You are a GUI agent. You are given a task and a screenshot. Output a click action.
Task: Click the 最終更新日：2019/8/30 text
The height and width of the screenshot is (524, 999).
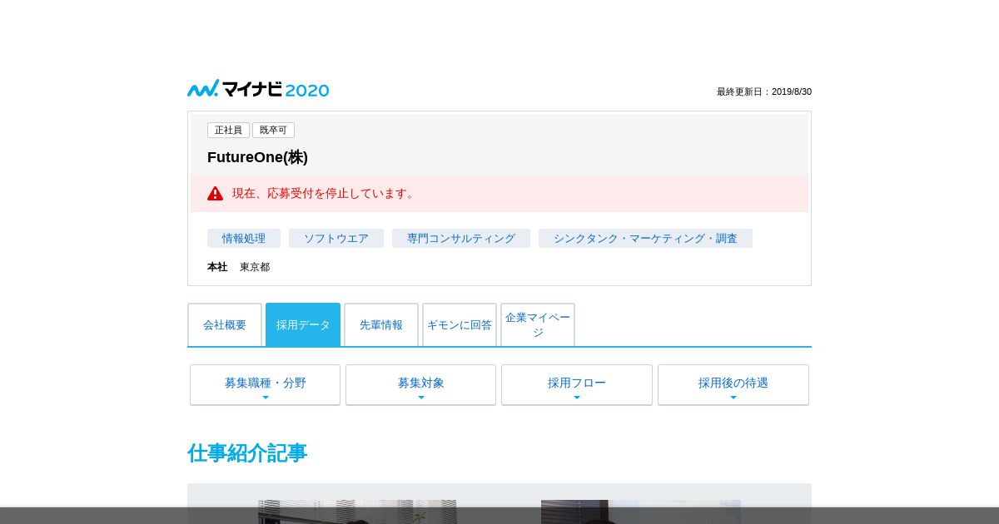[764, 91]
